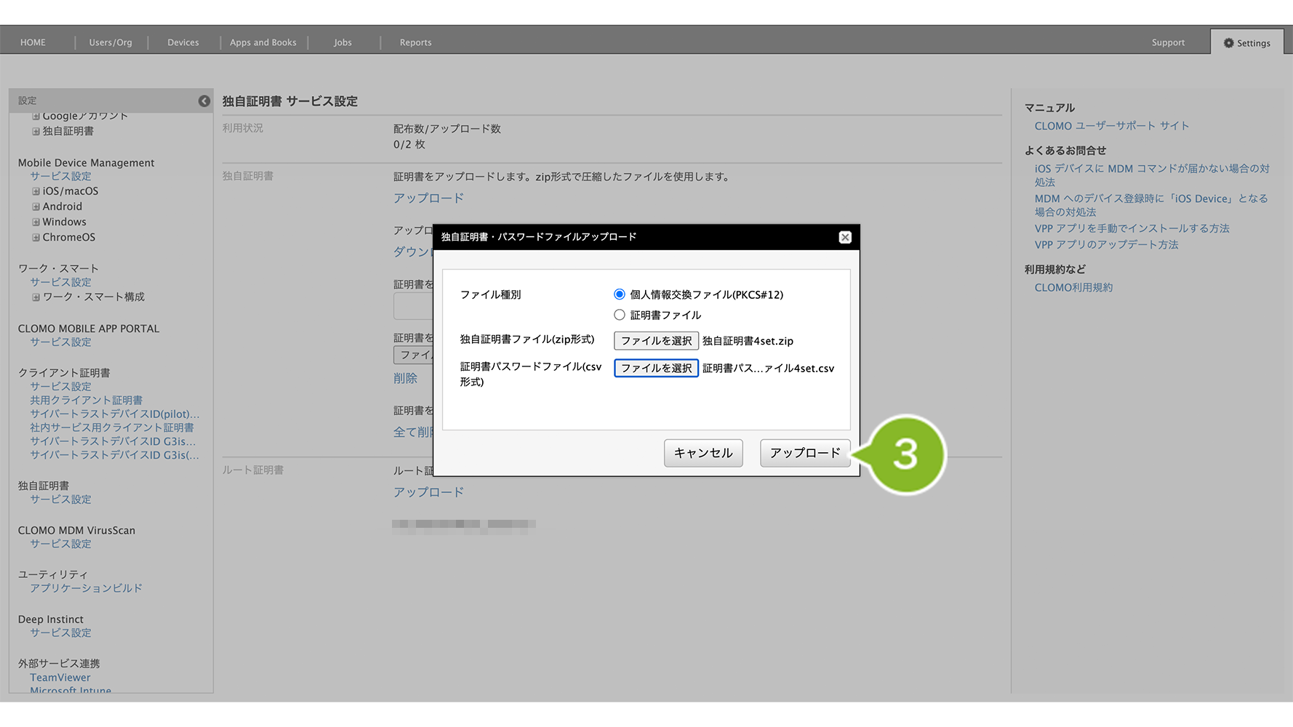Expand the Android tree node
The width and height of the screenshot is (1293, 727).
coord(36,206)
